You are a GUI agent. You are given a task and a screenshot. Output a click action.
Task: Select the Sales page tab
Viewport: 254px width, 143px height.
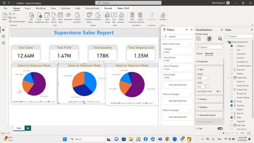(x=19, y=128)
